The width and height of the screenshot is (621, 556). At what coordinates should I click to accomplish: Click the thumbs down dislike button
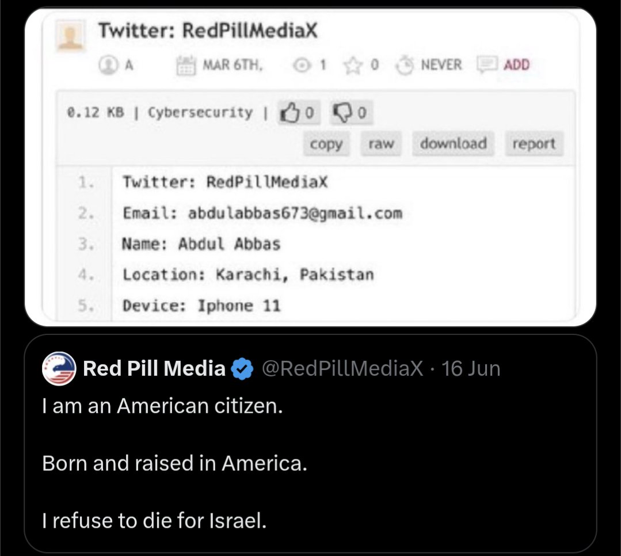(x=351, y=113)
